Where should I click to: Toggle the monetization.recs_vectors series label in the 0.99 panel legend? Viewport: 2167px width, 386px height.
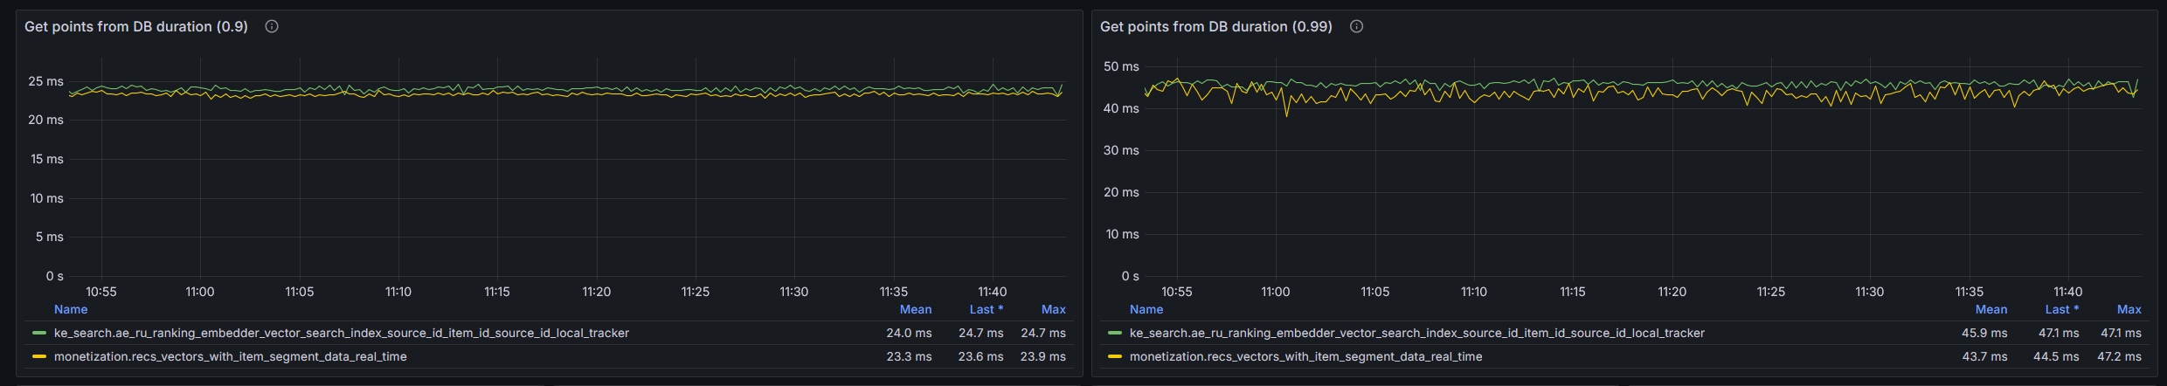[x=1305, y=356]
